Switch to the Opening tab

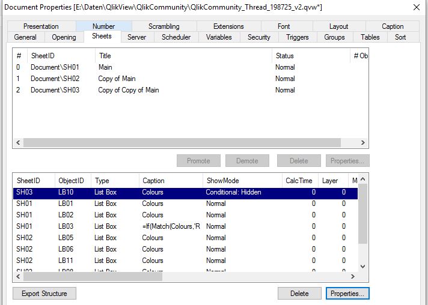pos(64,37)
